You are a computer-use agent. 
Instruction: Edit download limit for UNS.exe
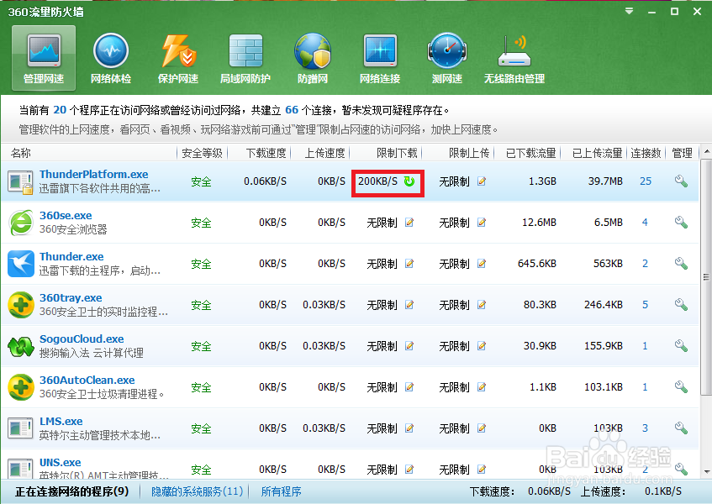tap(409, 470)
